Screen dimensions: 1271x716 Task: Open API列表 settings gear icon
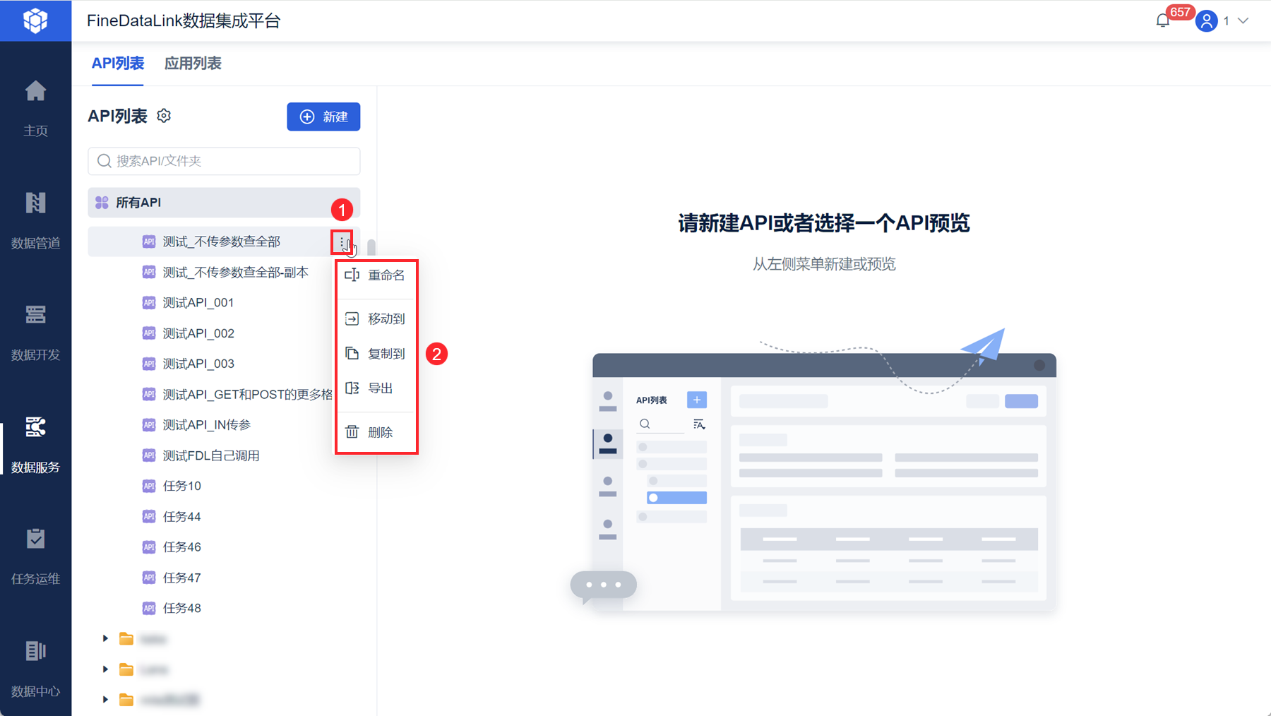164,116
